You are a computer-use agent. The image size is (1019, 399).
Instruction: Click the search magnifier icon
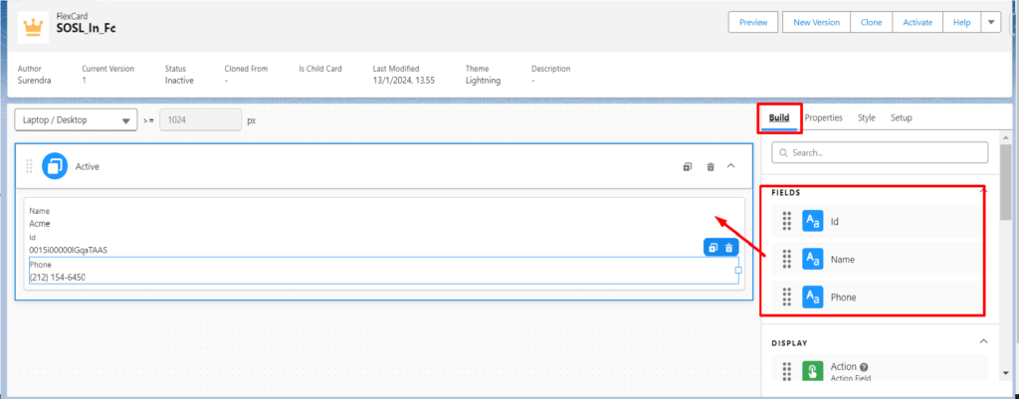783,153
